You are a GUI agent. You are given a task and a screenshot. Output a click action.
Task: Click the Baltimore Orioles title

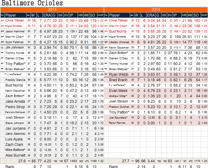pyautogui.click(x=32, y=3)
